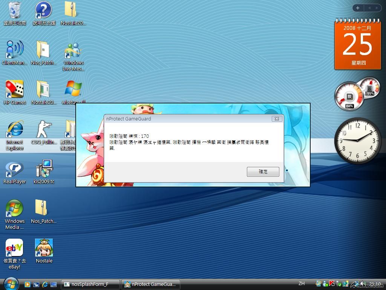The width and height of the screenshot is (386, 290).
Task: Click the Switch between windows quick launch icon
Action: tap(36, 284)
